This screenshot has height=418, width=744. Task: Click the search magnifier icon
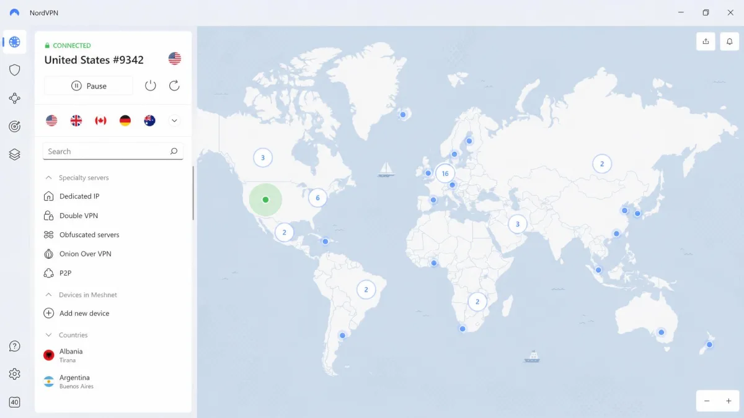point(174,151)
